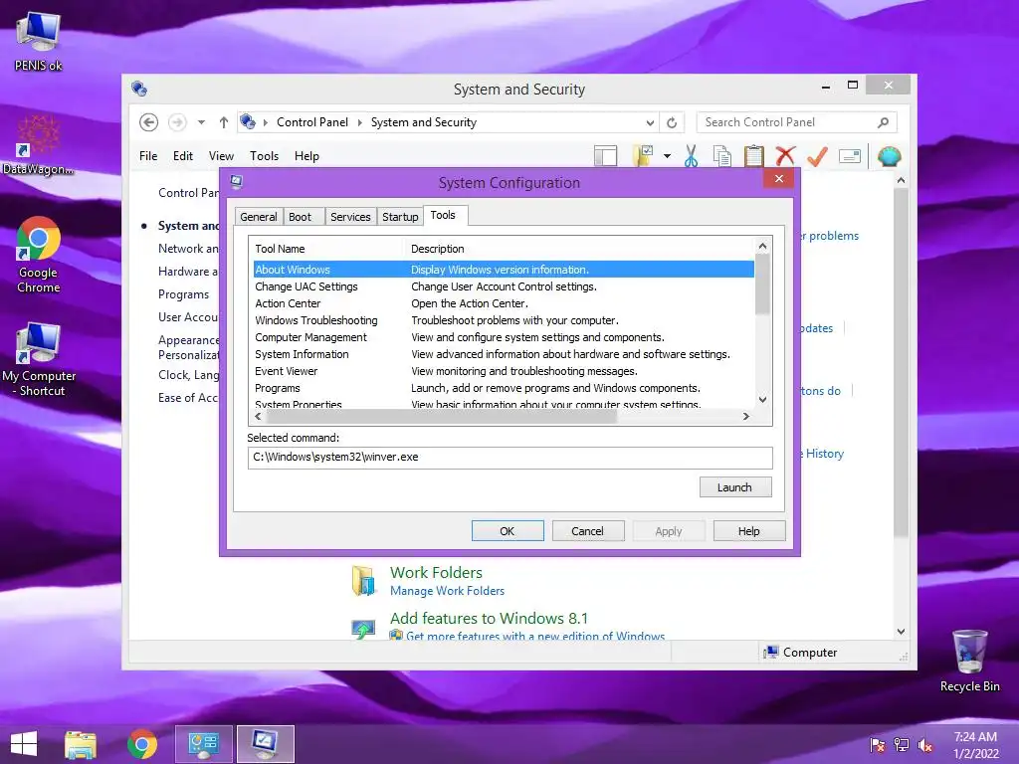Image resolution: width=1019 pixels, height=764 pixels.
Task: Click Cancel in System Configuration
Action: point(587,531)
